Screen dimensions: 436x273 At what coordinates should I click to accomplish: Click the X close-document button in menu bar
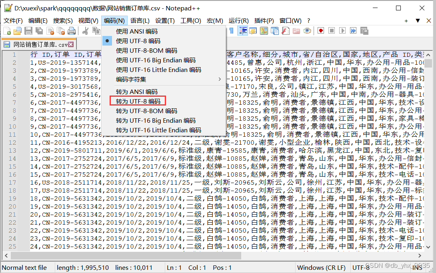[x=429, y=21]
